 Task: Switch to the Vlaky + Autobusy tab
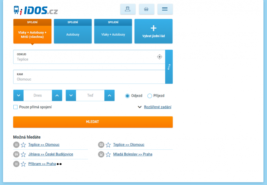pos(113,31)
